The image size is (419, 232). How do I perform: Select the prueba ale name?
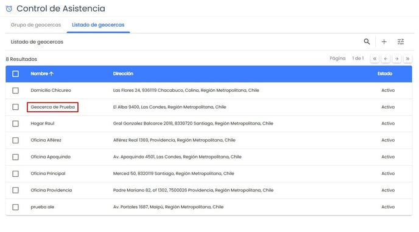[x=42, y=207]
